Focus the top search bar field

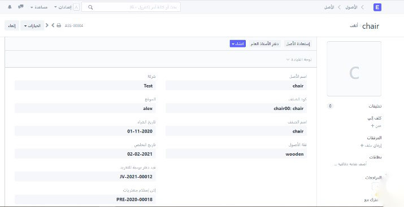(131, 7)
